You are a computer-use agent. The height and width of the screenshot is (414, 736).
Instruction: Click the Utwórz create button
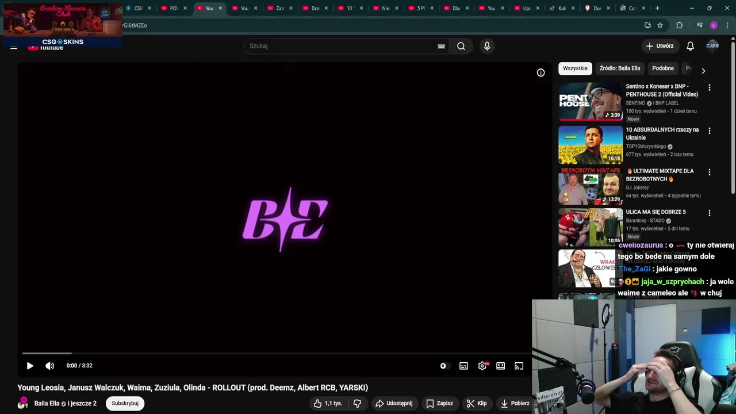pyautogui.click(x=660, y=46)
